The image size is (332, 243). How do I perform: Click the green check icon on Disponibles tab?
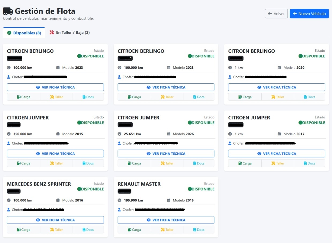pos(9,33)
